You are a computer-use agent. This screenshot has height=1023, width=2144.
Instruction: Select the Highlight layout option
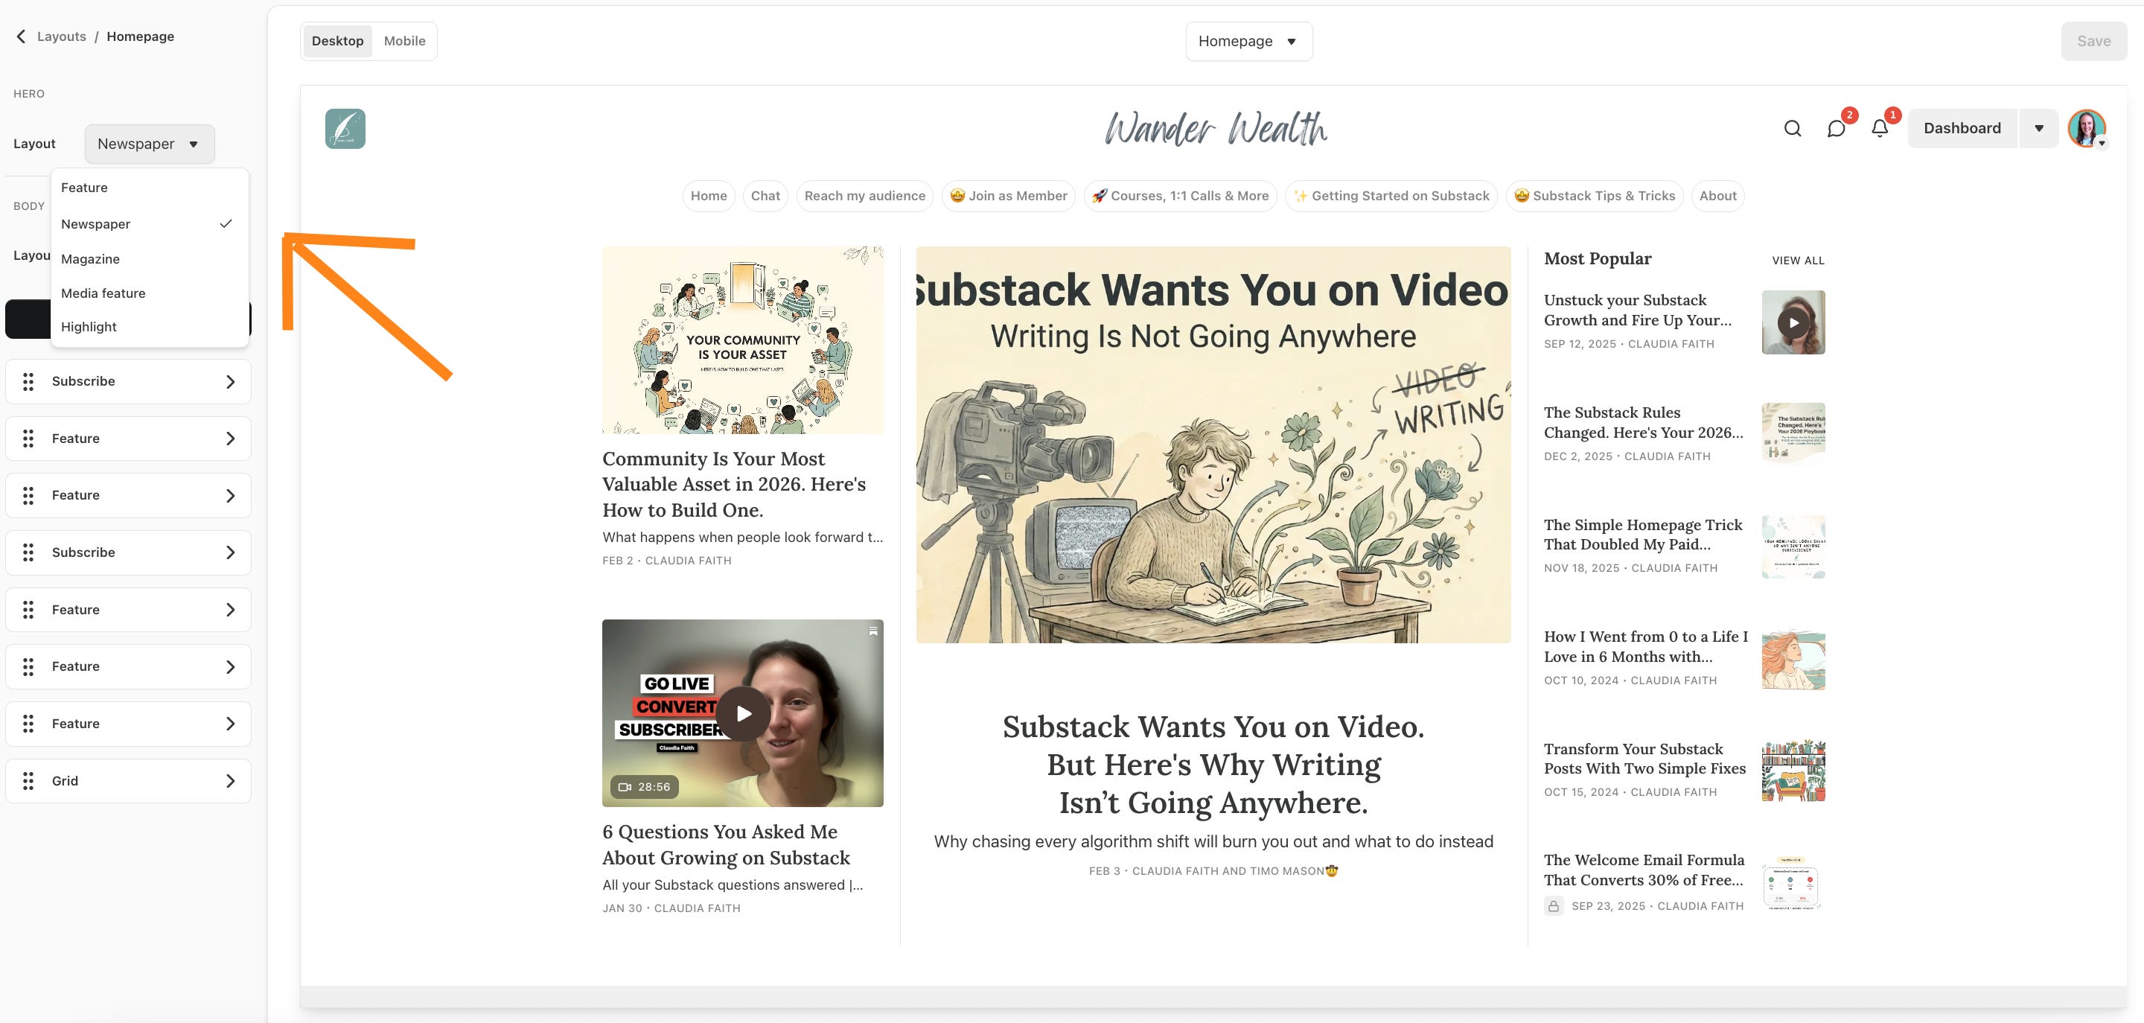pos(150,326)
